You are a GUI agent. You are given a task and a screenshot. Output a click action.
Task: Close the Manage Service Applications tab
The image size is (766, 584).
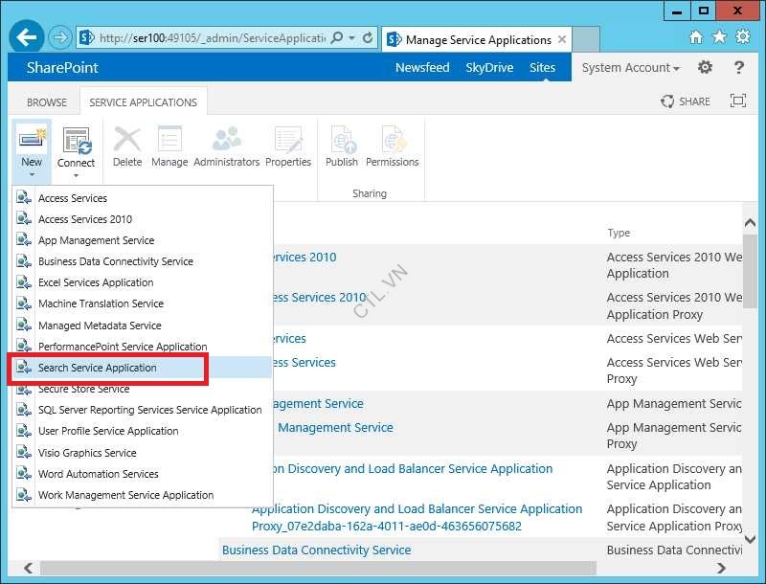pos(562,39)
